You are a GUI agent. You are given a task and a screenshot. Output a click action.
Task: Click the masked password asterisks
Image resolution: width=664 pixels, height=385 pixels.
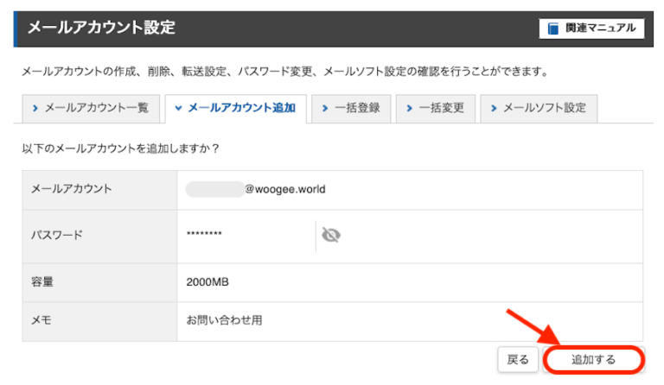[205, 235]
